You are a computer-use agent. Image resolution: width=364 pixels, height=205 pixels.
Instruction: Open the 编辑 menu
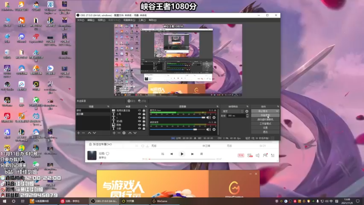pyautogui.click(x=91, y=20)
